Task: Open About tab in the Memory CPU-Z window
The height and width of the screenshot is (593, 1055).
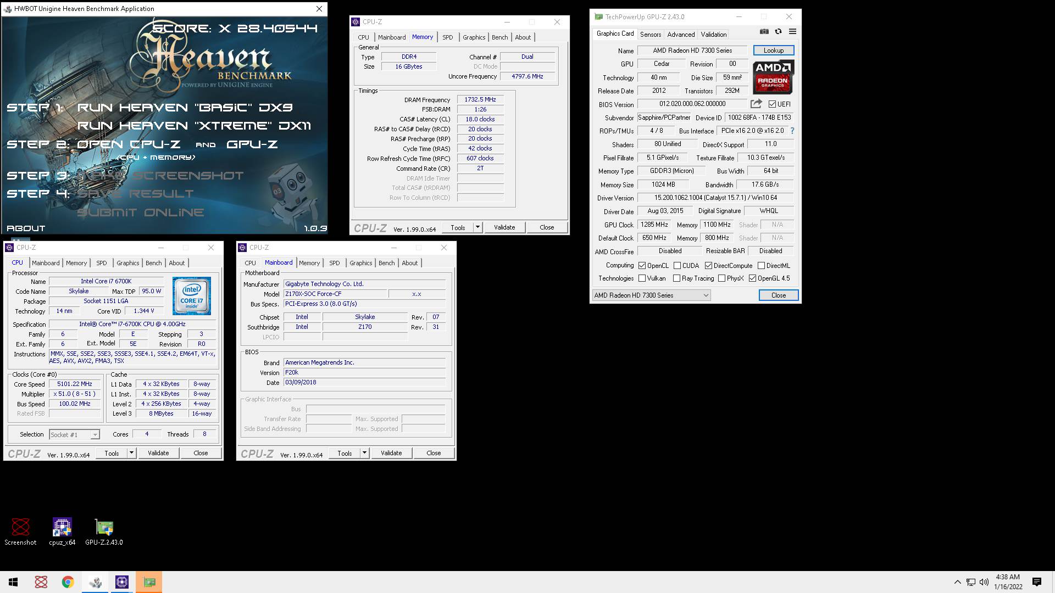Action: coord(523,37)
